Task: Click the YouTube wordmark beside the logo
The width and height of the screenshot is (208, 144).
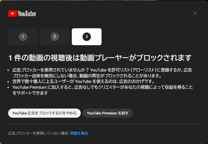Action: [x=27, y=13]
